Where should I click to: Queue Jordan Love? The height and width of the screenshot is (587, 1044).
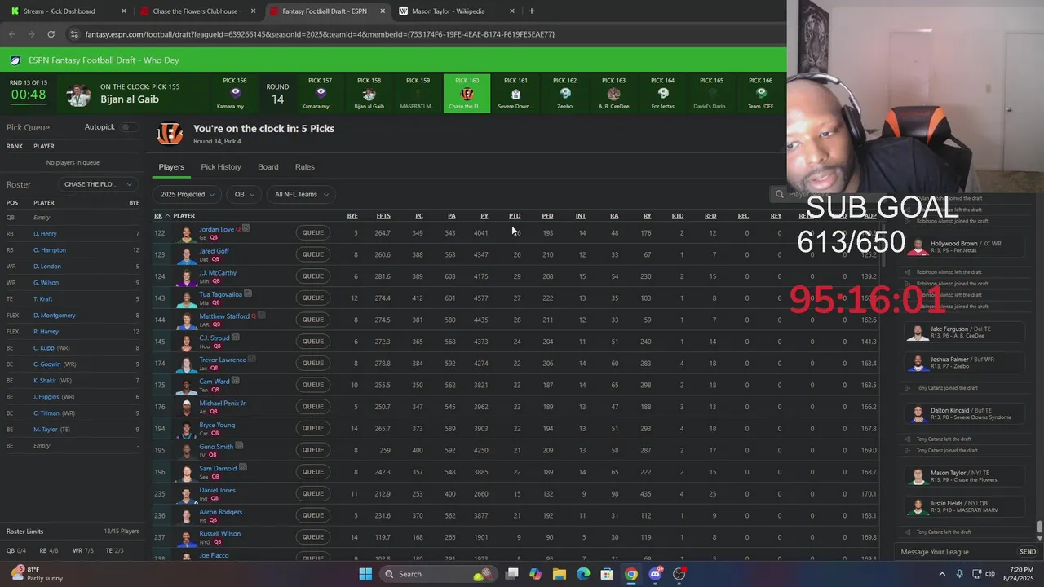pos(313,232)
